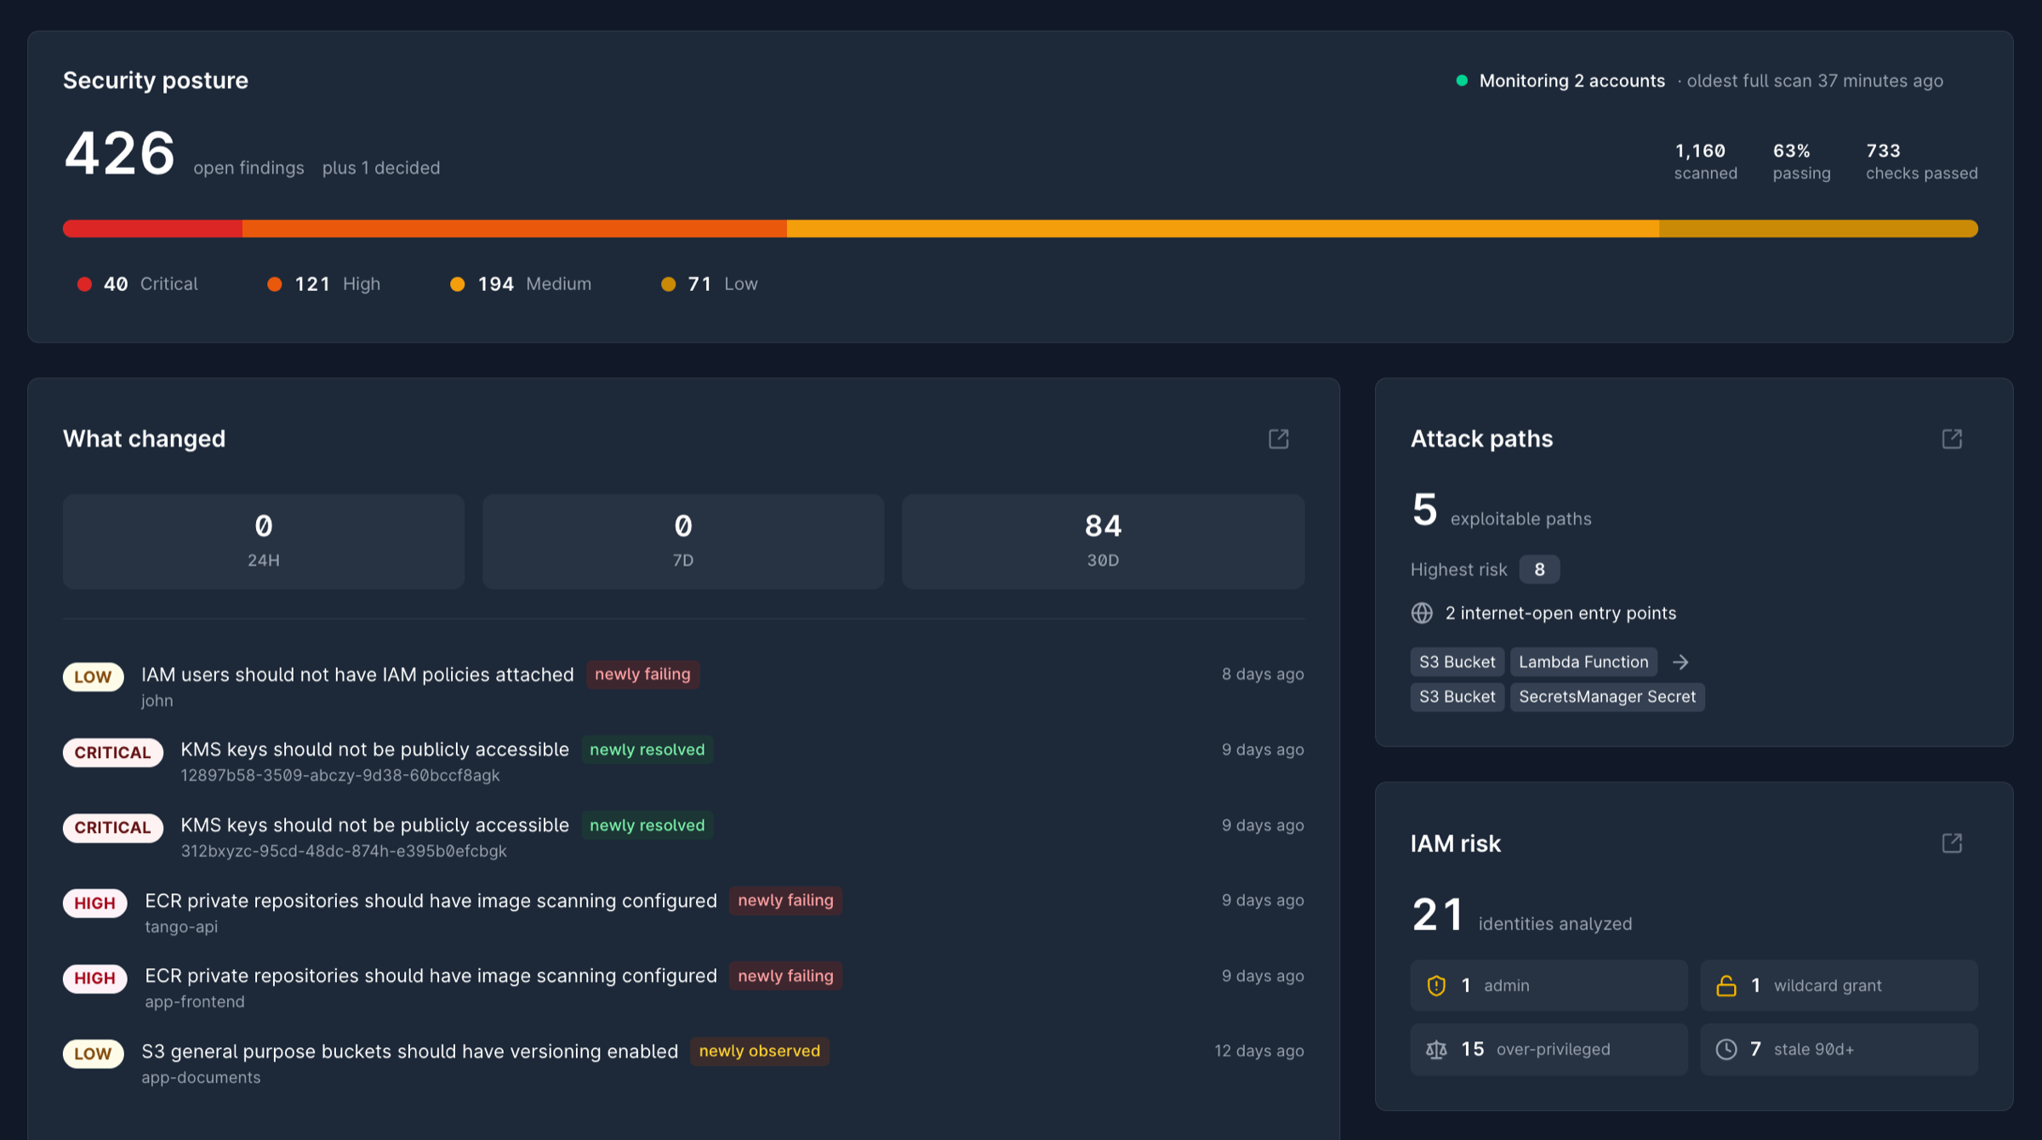Open the 1 admin tile
Screen dimensions: 2042x1140
point(1549,985)
